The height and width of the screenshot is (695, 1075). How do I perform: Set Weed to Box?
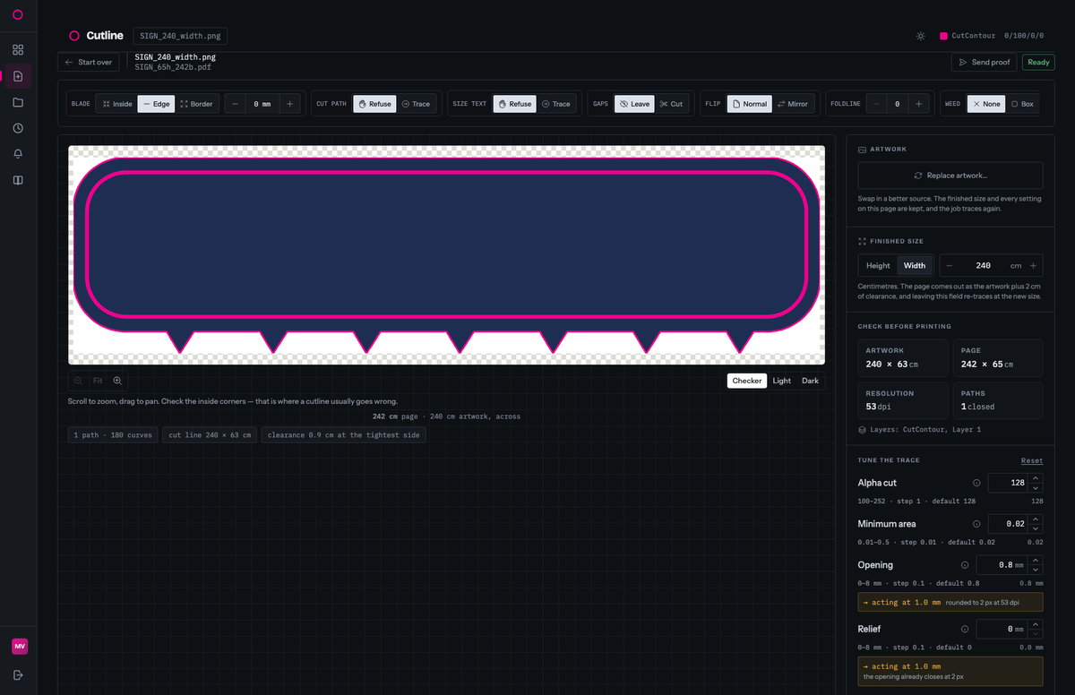[x=1022, y=104]
